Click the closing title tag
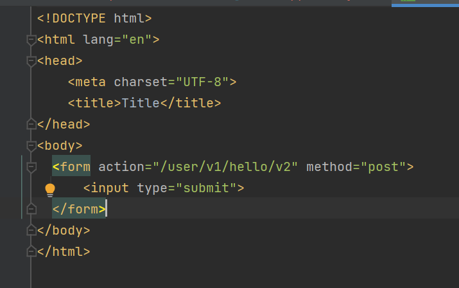Viewport: 459px width, 288px height. click(191, 103)
